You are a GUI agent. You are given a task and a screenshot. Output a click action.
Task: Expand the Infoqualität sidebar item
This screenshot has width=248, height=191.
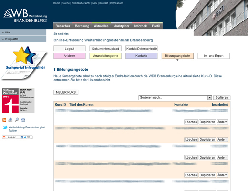[x=23, y=39]
